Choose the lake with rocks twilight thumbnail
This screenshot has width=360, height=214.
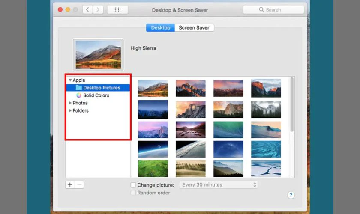191,130
